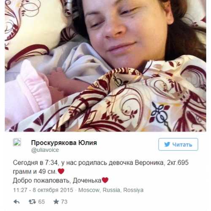Retweet using the retweet arrows icon
Viewport: 211px width, 211px height.
[32, 202]
